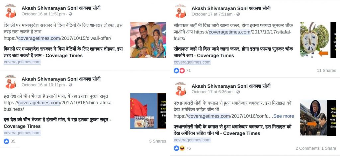Screen dimensions: 340x156
Task: Open red flag China article thumbnail
Action: 148,111
